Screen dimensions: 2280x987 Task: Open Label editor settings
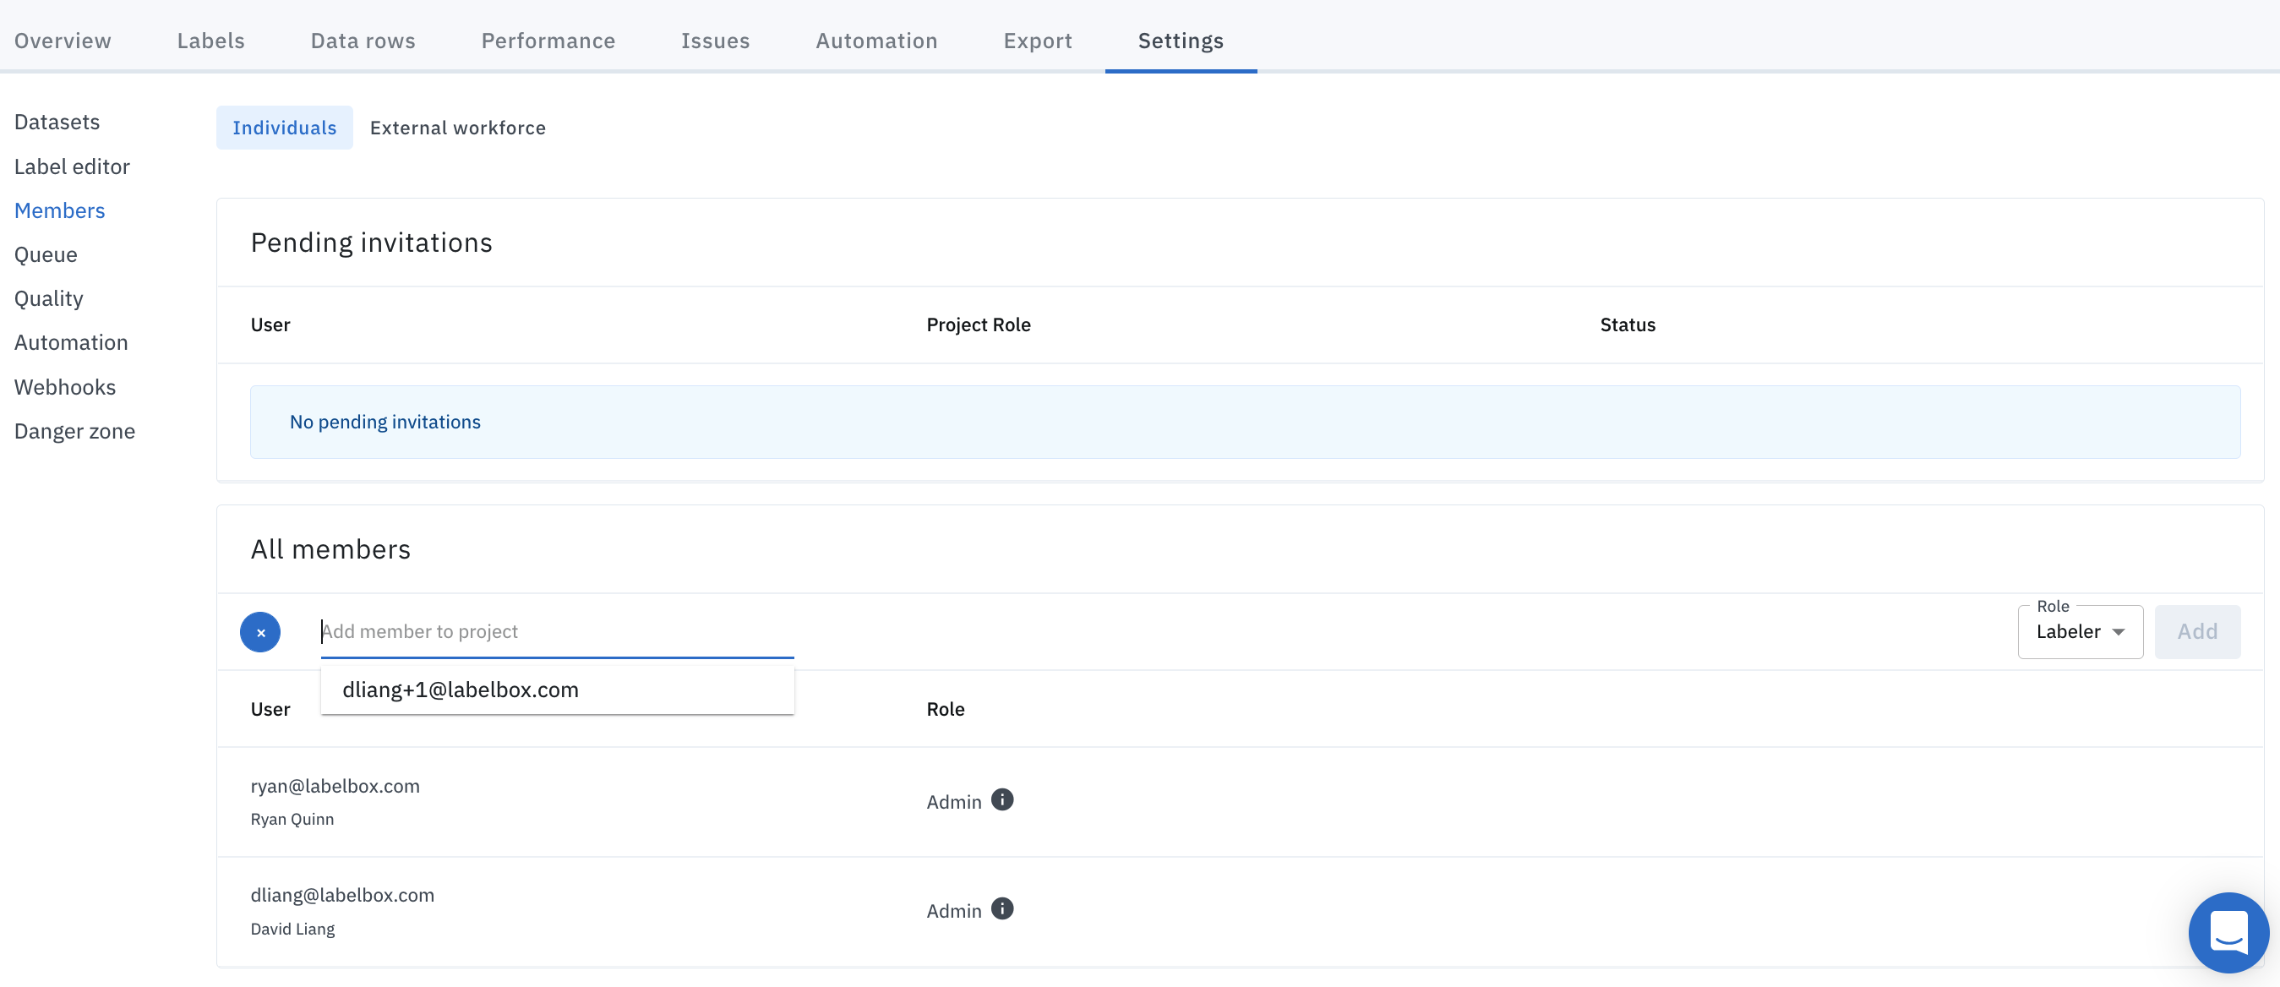tap(72, 166)
